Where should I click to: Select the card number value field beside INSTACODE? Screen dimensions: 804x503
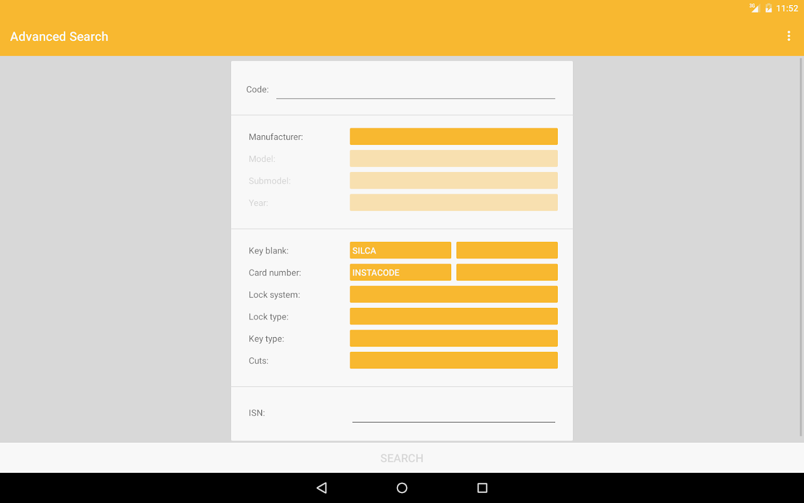click(x=506, y=272)
